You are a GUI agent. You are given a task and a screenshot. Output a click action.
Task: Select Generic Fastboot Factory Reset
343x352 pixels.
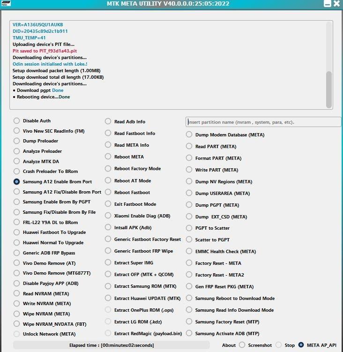(x=108, y=239)
